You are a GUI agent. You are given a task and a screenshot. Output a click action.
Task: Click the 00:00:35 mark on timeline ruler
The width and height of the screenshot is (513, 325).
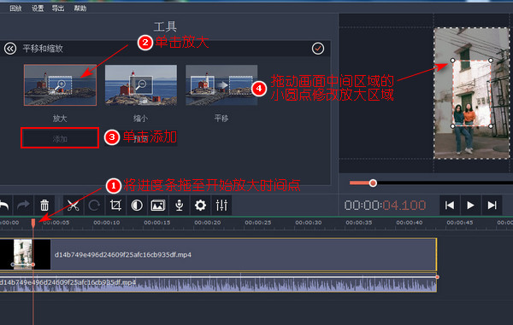[359, 223]
